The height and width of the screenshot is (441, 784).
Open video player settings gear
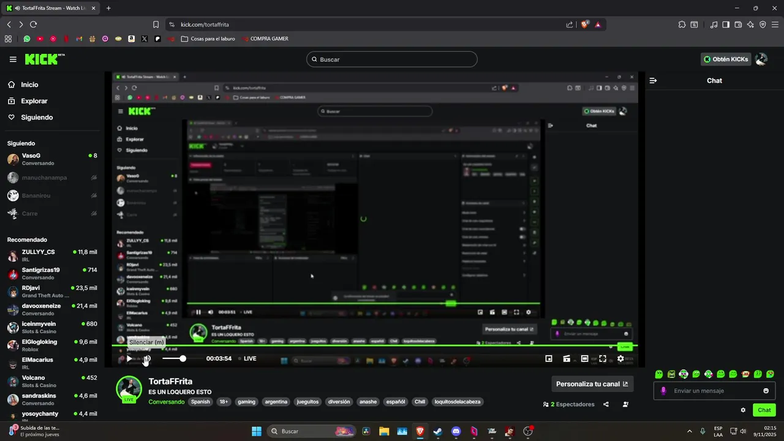pyautogui.click(x=620, y=358)
